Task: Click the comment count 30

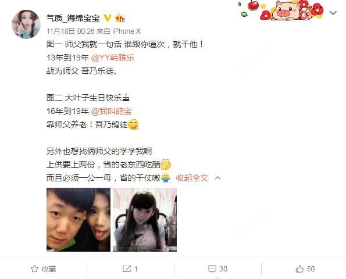Action: point(223,269)
